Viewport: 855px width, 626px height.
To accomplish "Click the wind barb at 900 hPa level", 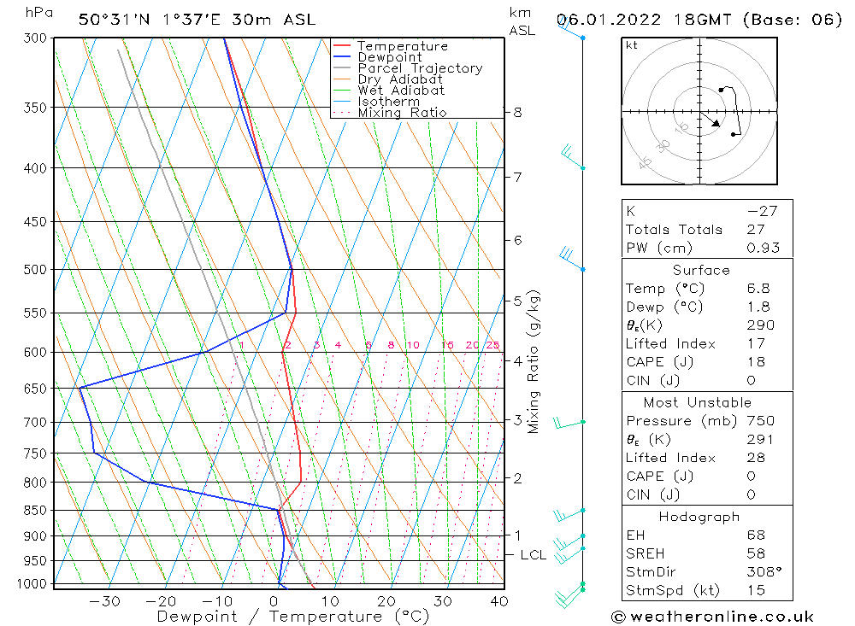I will point(569,541).
